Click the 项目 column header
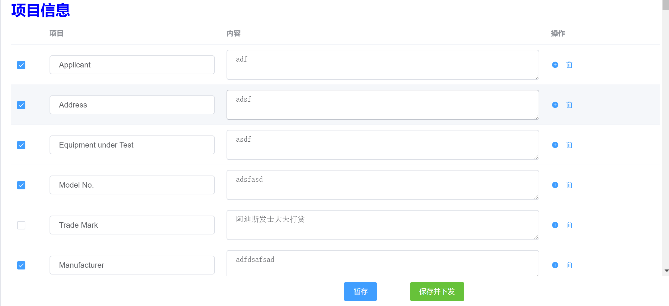This screenshot has width=669, height=306. click(x=56, y=33)
